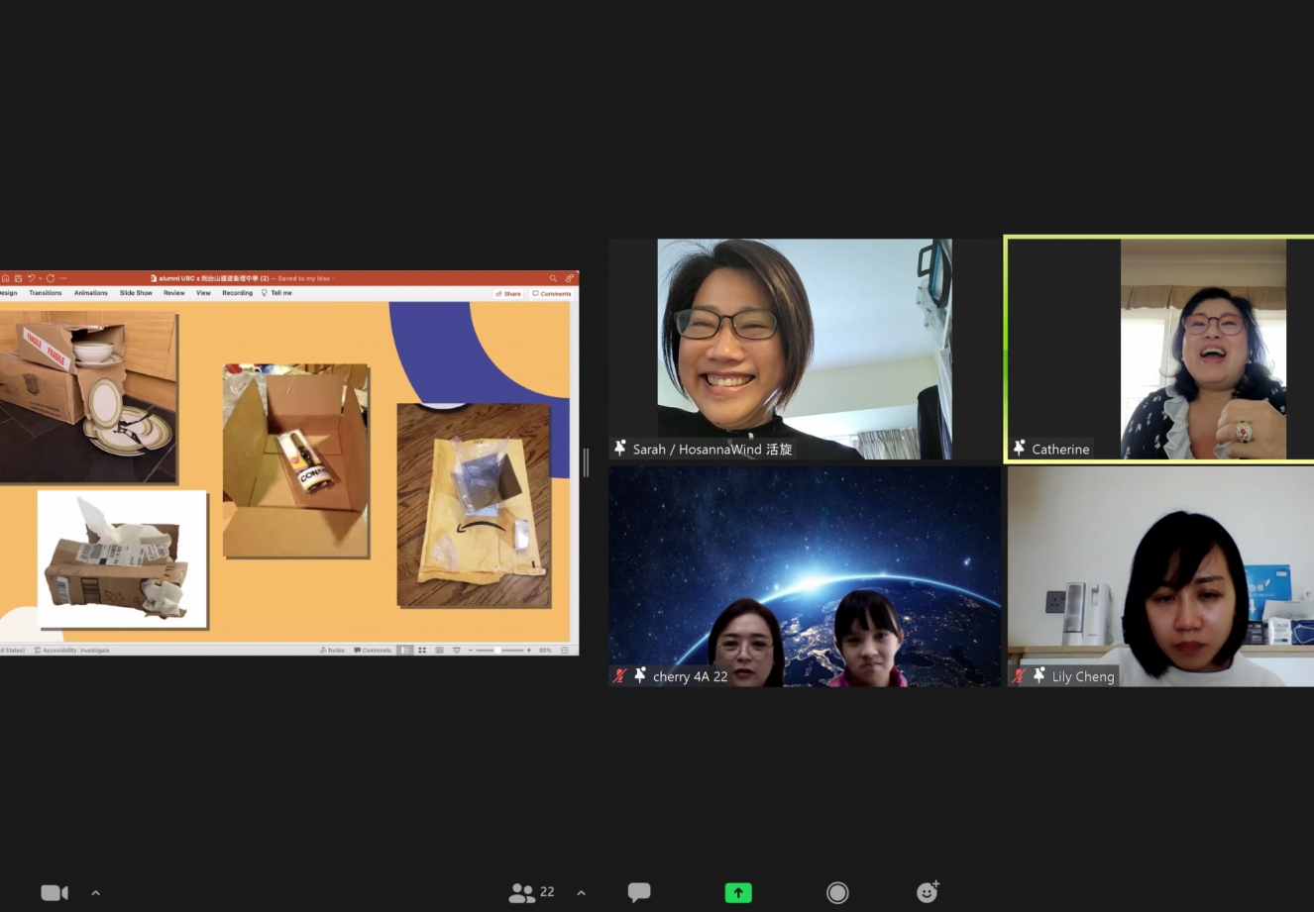Click the Zoom video camera icon

click(54, 892)
